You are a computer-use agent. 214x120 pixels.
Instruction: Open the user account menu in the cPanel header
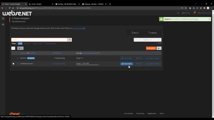(x=186, y=13)
